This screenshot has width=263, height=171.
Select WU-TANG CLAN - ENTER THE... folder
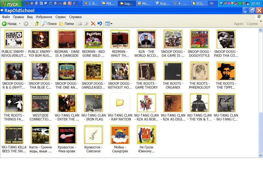(x=67, y=107)
